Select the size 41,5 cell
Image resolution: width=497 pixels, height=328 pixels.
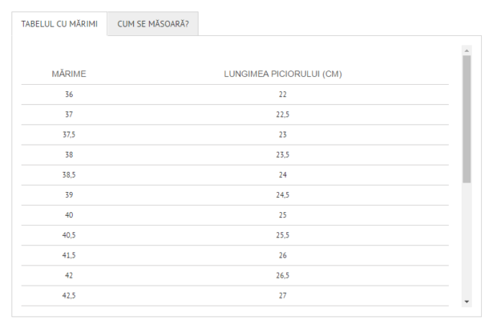(x=69, y=255)
